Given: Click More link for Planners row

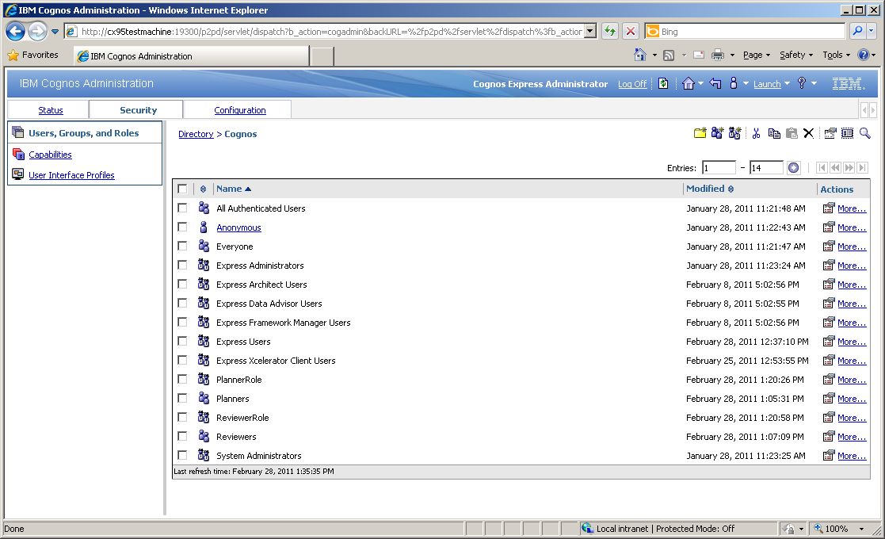Looking at the screenshot, I should (x=852, y=399).
